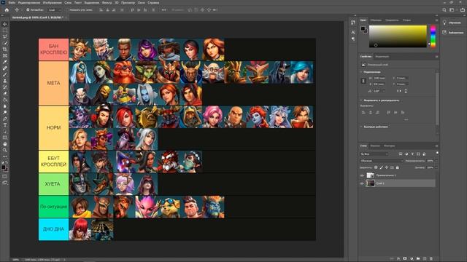Open the Файл menu

tap(12, 2)
